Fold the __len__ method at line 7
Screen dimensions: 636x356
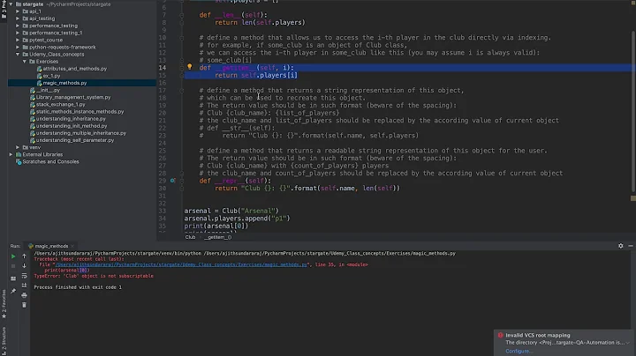coord(181,15)
